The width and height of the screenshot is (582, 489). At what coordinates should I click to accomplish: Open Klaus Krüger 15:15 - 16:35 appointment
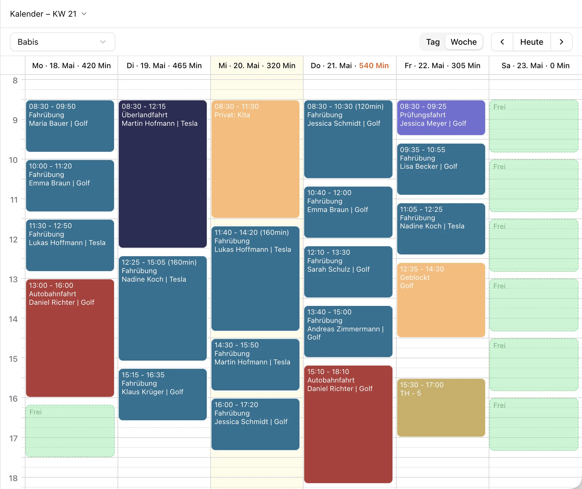(163, 395)
